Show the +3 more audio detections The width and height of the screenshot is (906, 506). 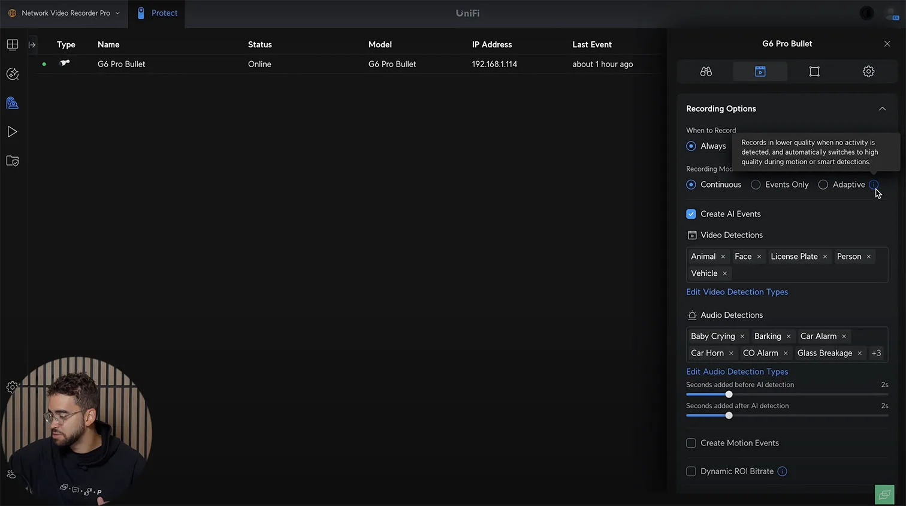(876, 353)
